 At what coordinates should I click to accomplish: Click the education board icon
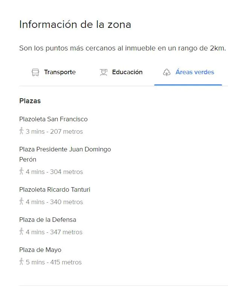(103, 72)
